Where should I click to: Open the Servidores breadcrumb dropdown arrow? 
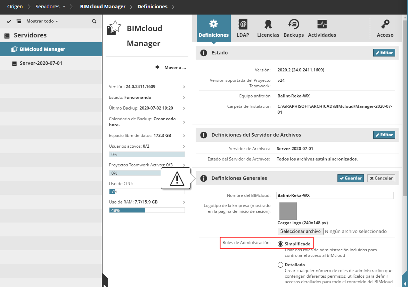click(64, 7)
